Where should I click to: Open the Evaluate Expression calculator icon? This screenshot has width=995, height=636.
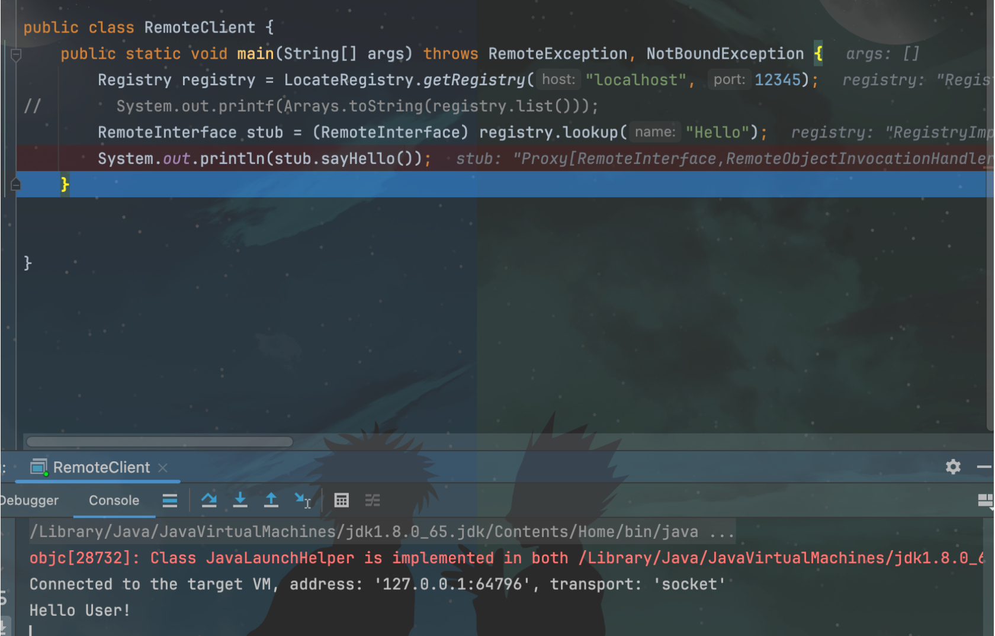[341, 500]
